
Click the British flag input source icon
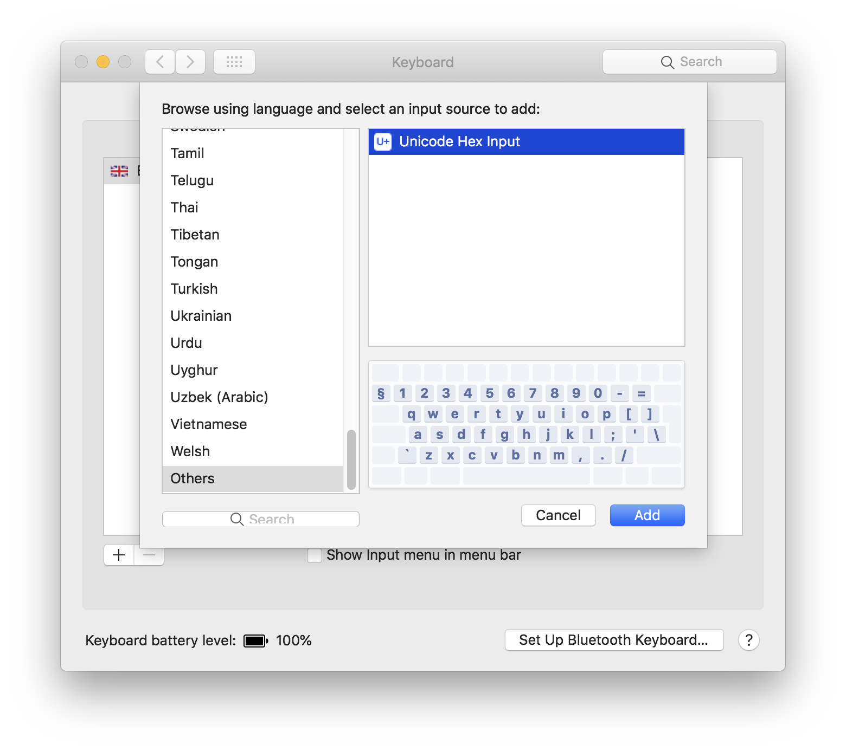point(119,171)
